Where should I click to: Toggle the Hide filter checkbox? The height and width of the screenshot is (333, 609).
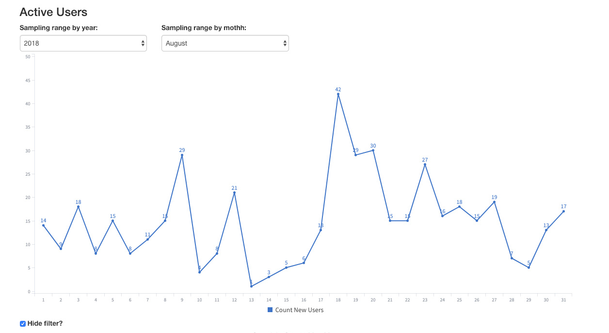(x=23, y=324)
